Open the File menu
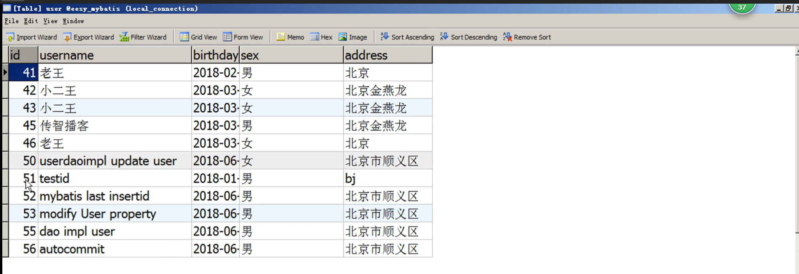 (x=12, y=21)
